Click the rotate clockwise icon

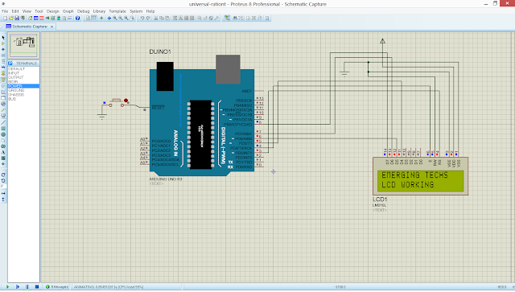tap(3, 175)
